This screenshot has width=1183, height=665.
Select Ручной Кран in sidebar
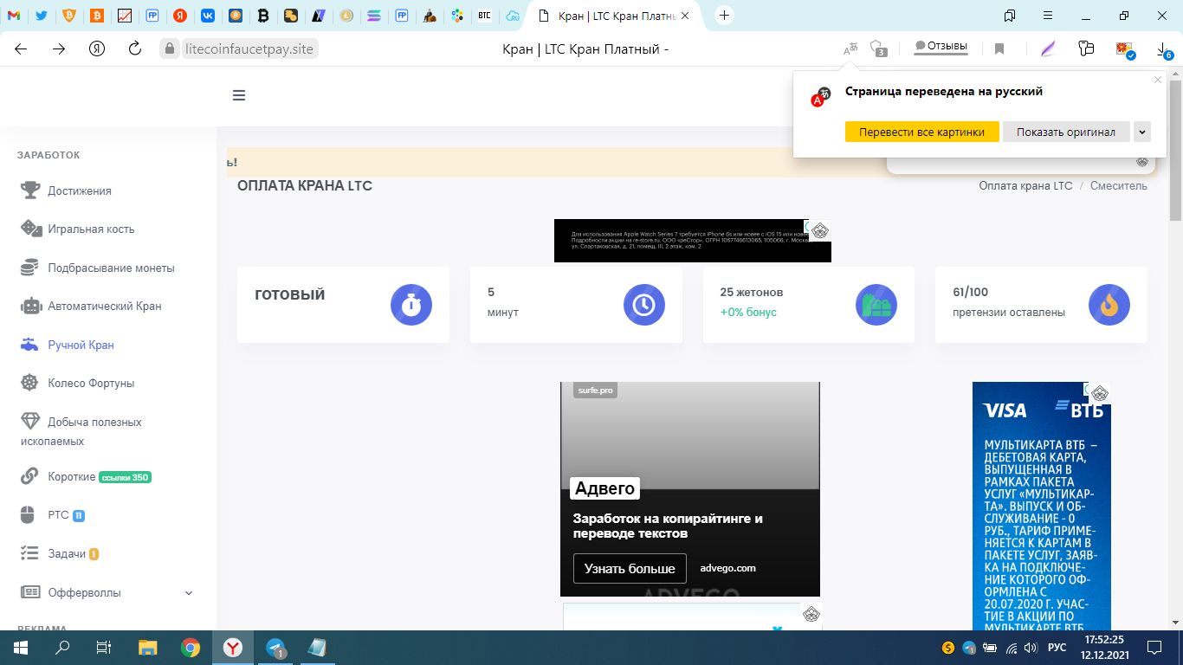81,345
